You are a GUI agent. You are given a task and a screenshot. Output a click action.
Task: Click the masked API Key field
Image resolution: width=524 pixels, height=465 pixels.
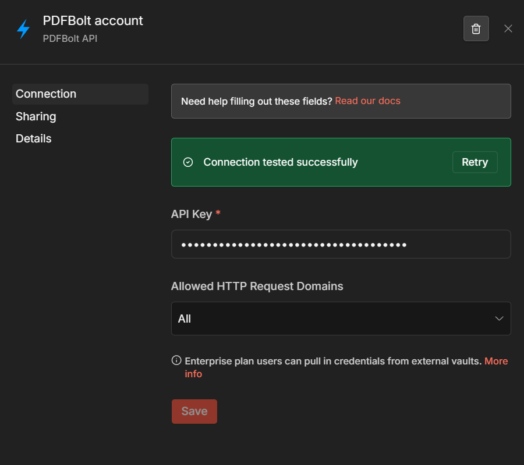(341, 244)
